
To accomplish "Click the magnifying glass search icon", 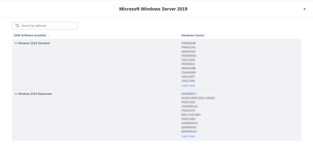I will pos(17,26).
